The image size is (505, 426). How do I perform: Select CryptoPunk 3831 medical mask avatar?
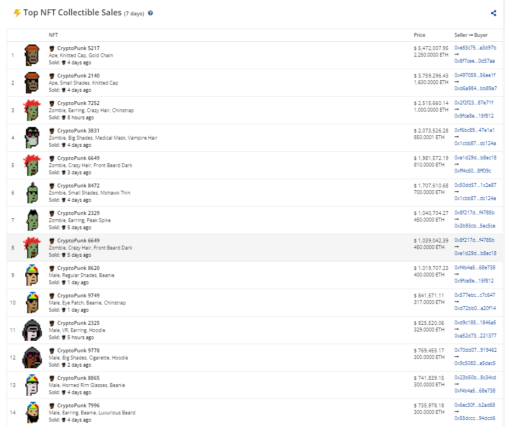[32, 138]
